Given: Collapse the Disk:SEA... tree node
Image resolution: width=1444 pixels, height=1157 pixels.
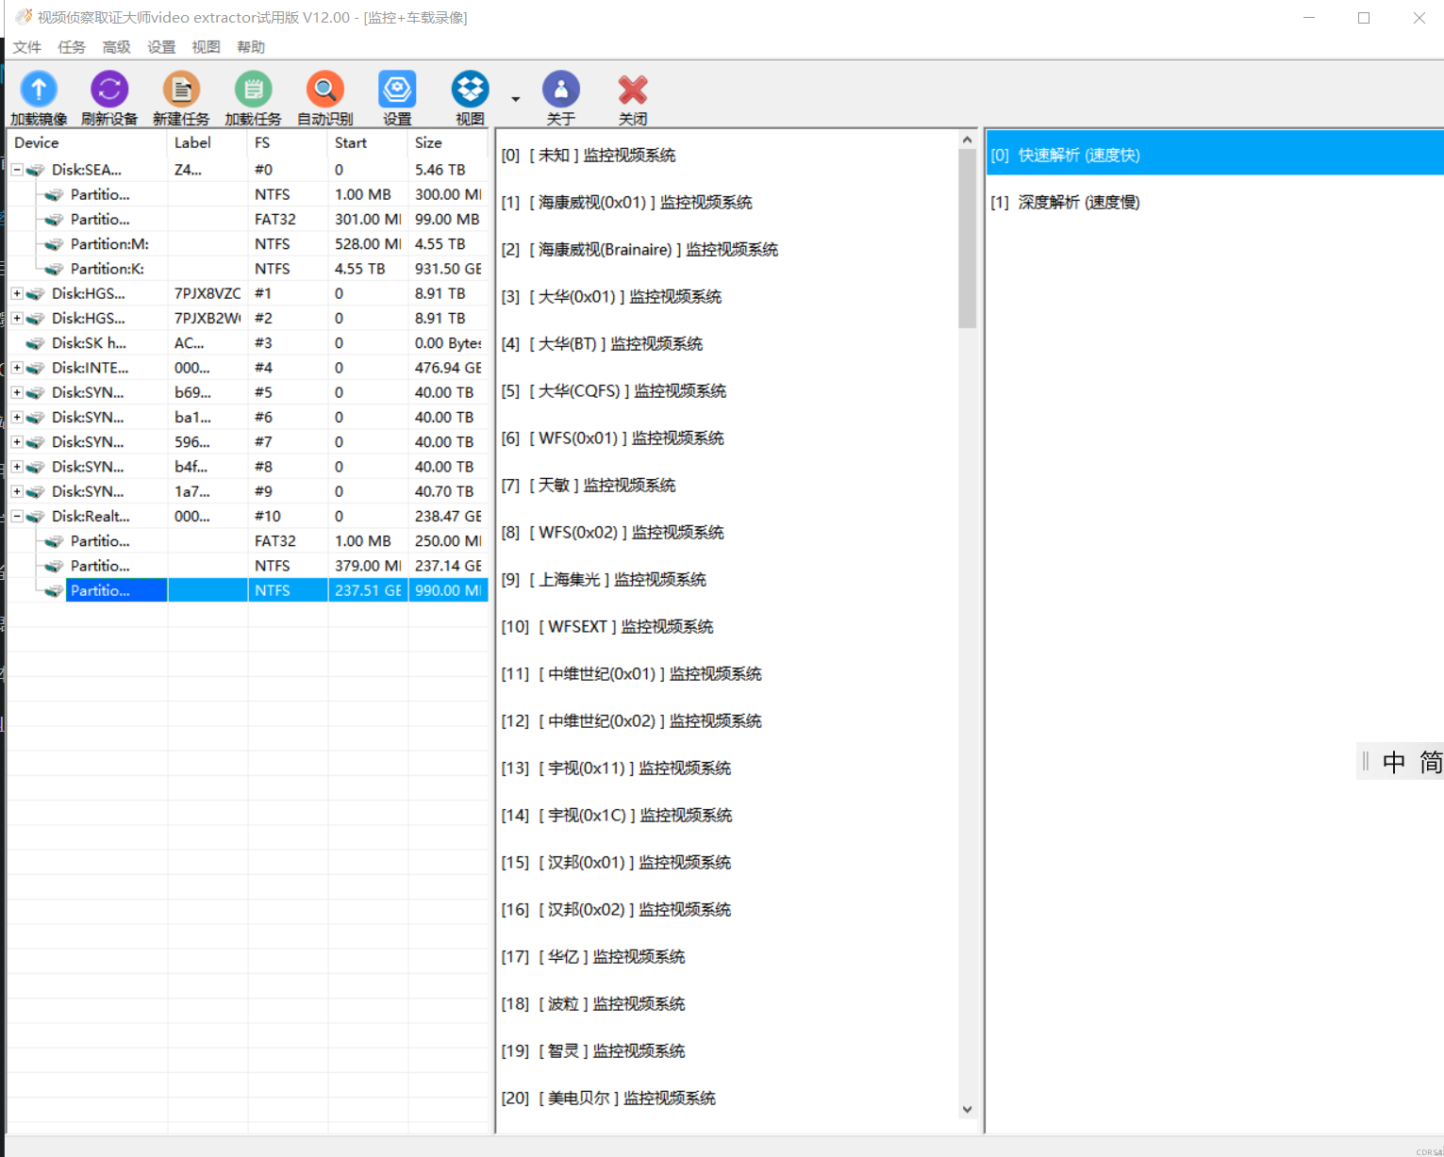Looking at the screenshot, I should [17, 170].
